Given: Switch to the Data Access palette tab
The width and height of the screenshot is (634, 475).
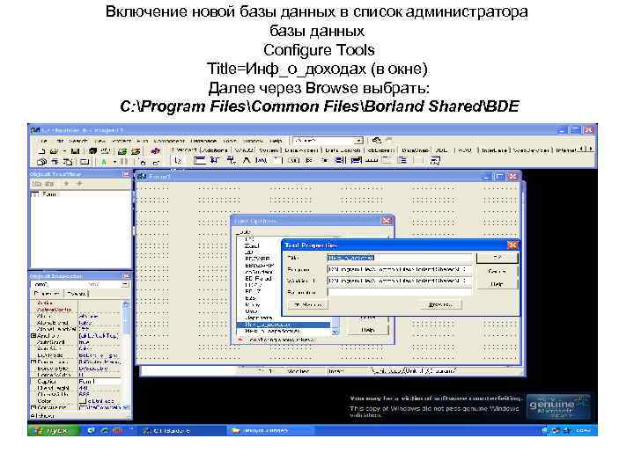Looking at the screenshot, I should click(301, 150).
